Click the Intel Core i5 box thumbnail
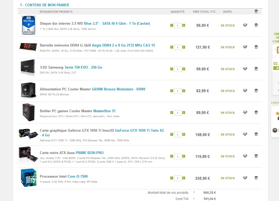Image resolution: width=279 pixels, height=201 pixels. pos(29,178)
